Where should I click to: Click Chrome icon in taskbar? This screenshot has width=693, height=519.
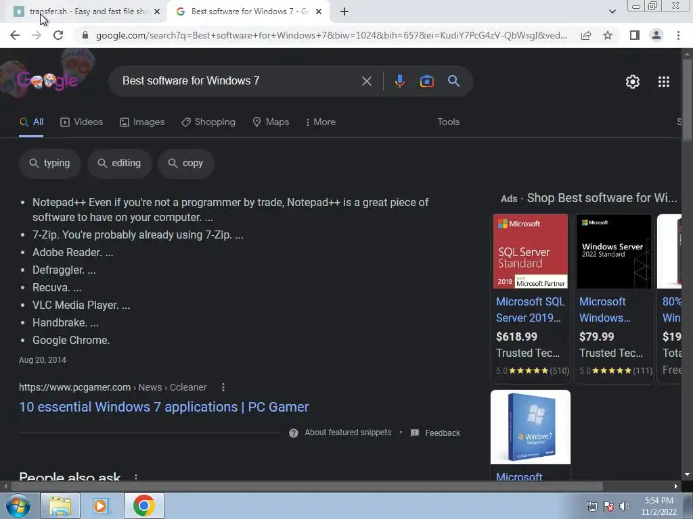coord(143,505)
